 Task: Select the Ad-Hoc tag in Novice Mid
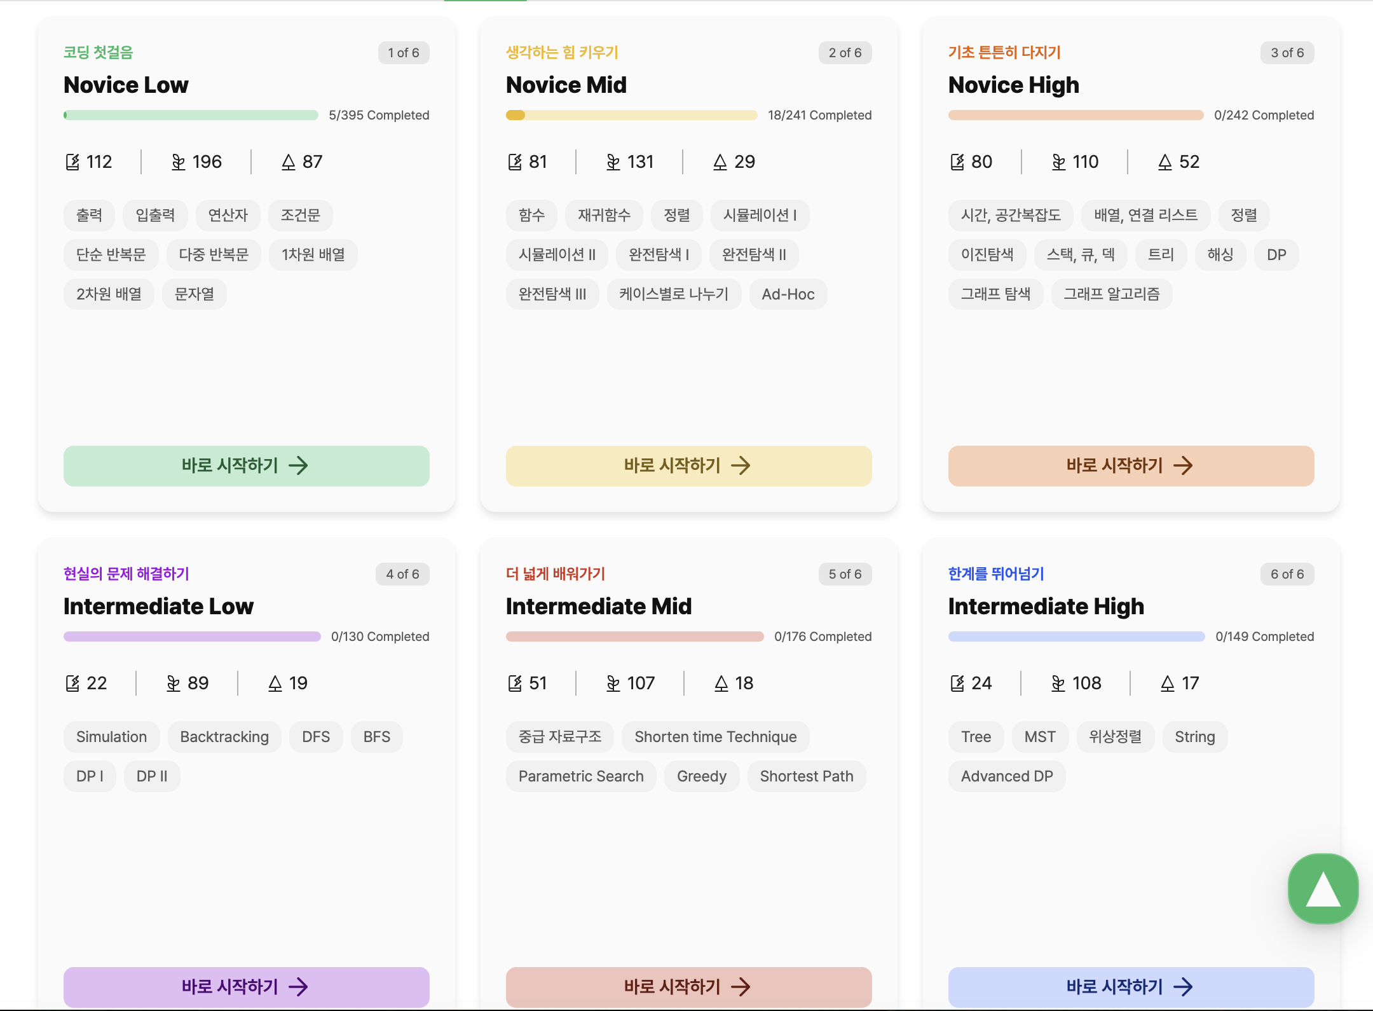pos(788,294)
